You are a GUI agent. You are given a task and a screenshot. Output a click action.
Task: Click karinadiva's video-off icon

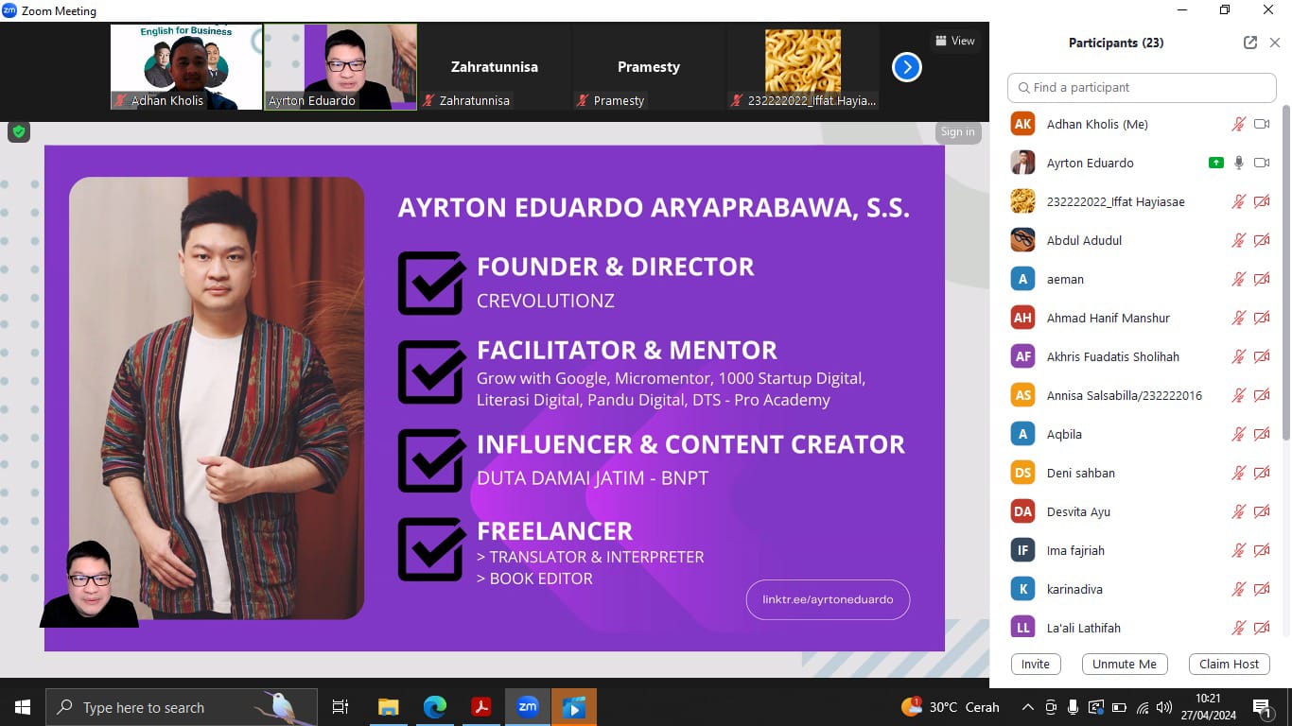pyautogui.click(x=1261, y=589)
